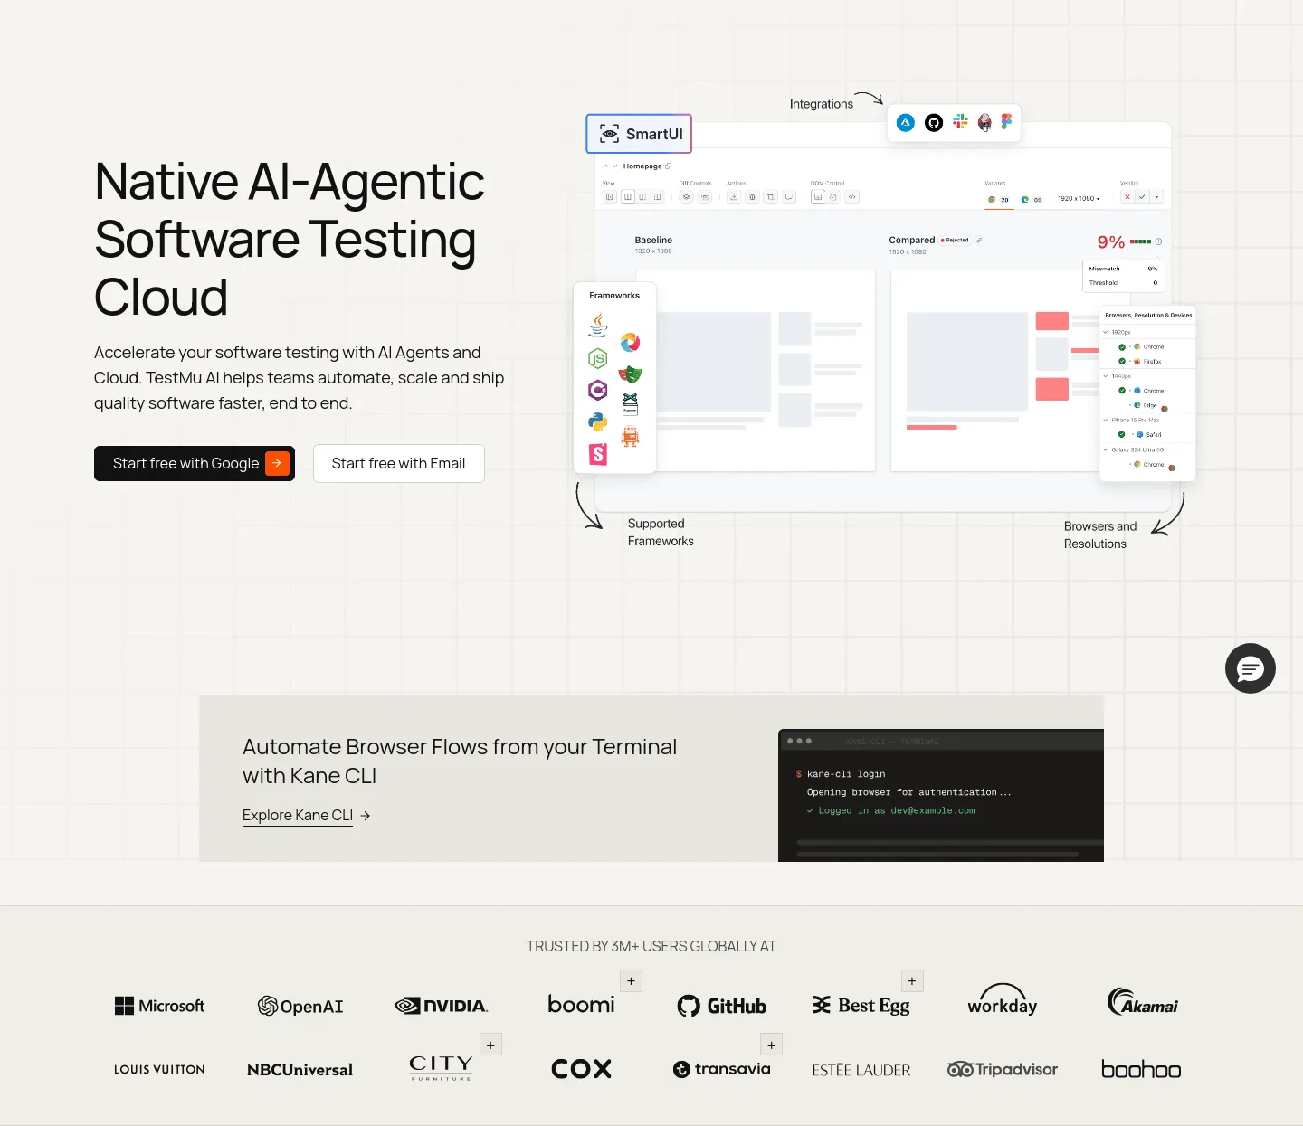Select the Chrome 20 variants tab

[999, 199]
